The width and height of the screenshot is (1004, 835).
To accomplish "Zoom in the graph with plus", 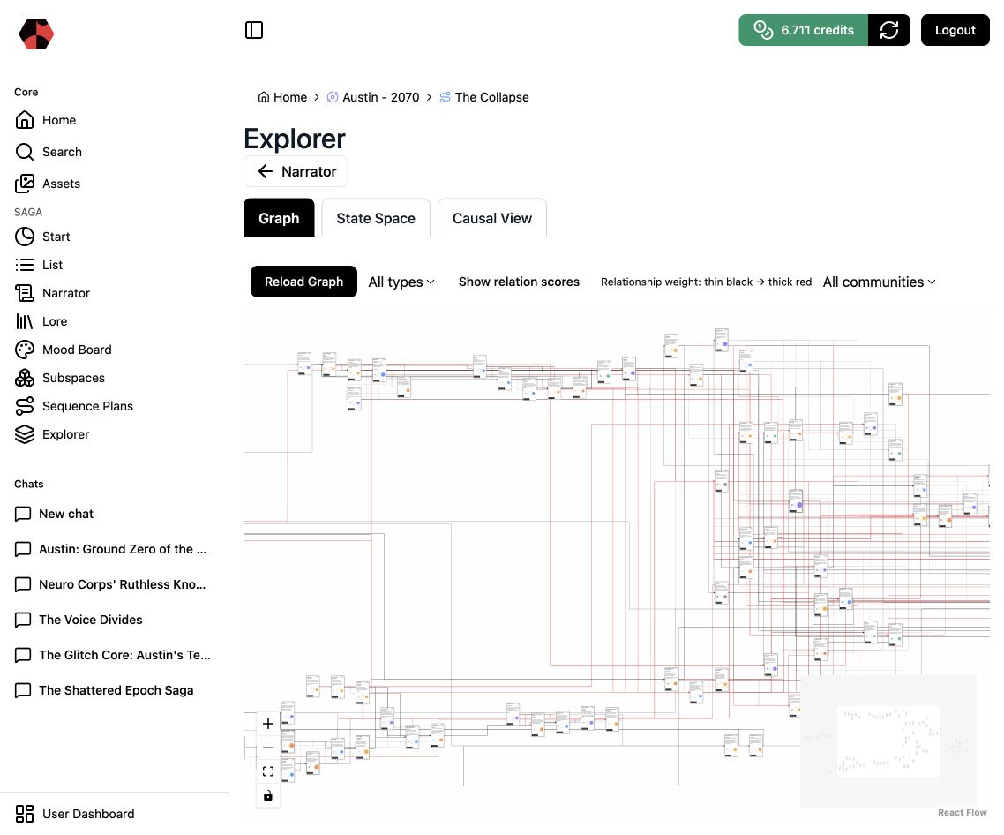I will coord(267,724).
